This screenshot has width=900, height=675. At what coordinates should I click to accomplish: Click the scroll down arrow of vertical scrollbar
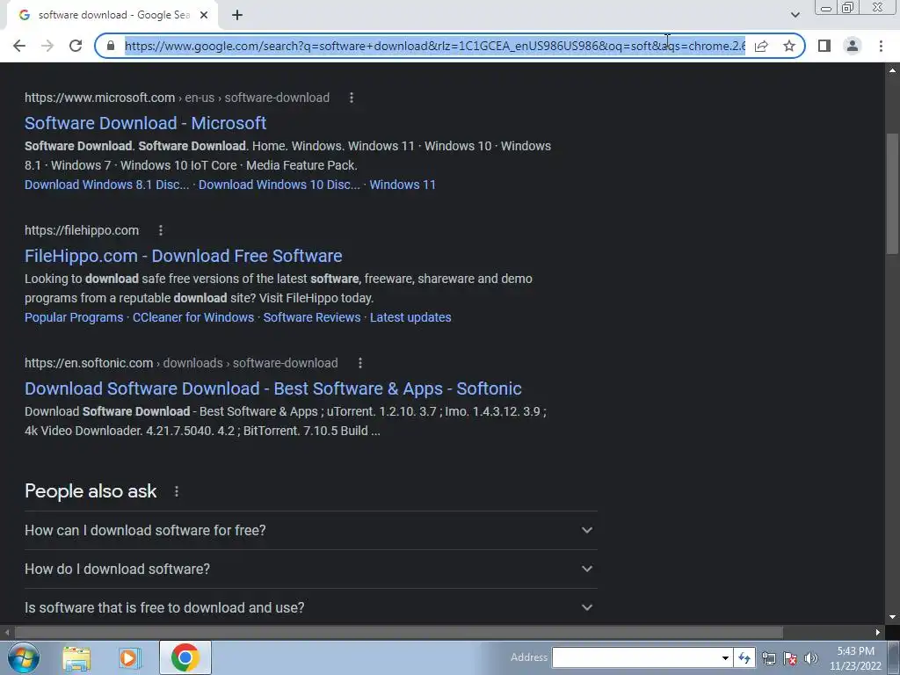click(892, 617)
